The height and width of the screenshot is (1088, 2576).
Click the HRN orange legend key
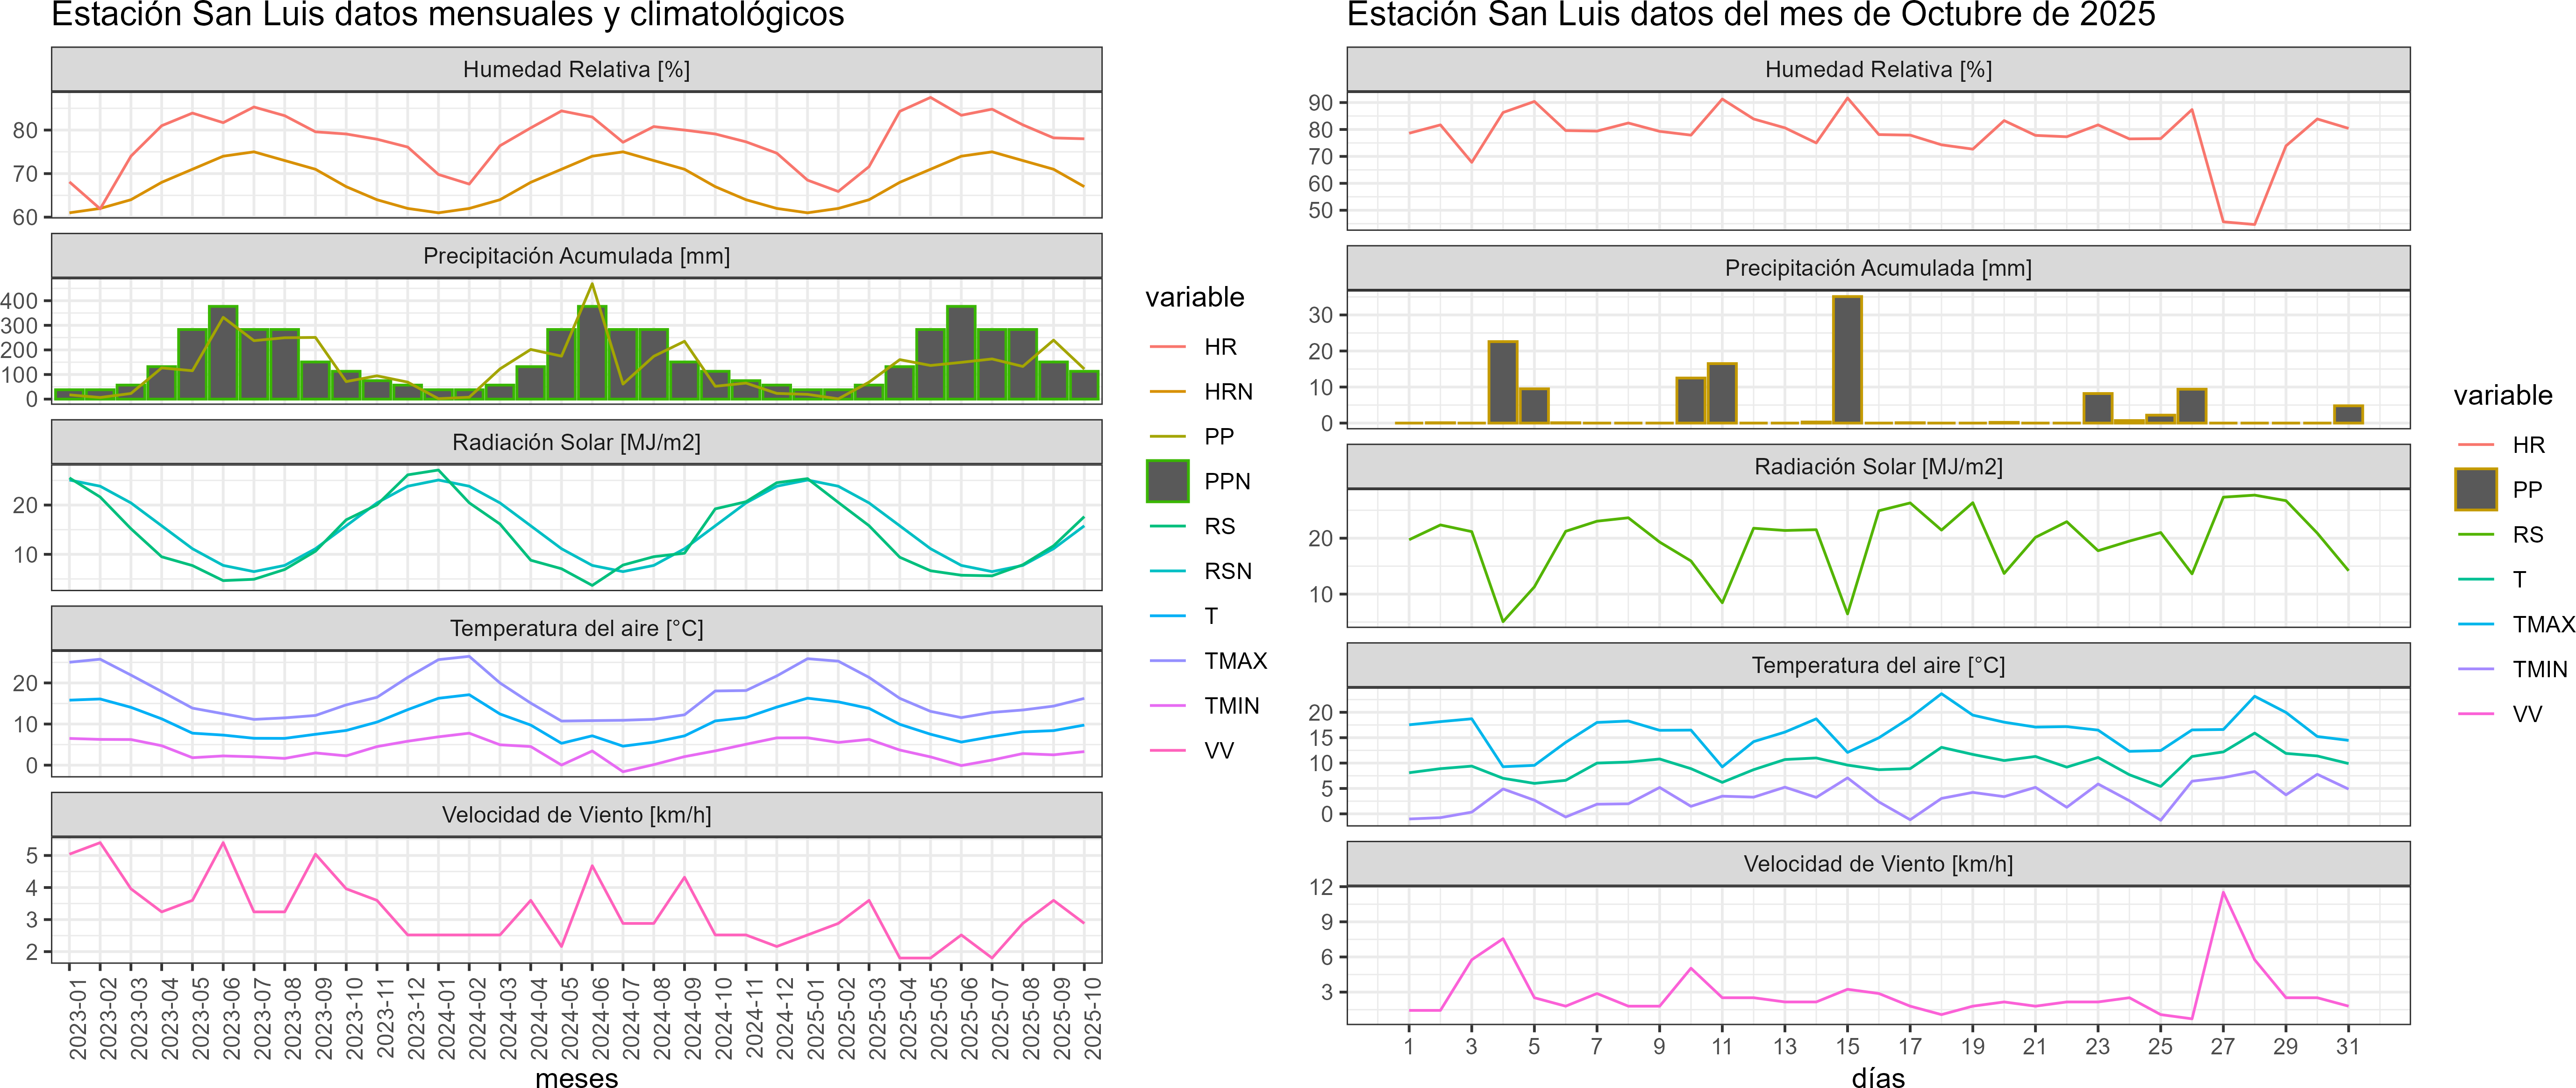[x=1167, y=392]
